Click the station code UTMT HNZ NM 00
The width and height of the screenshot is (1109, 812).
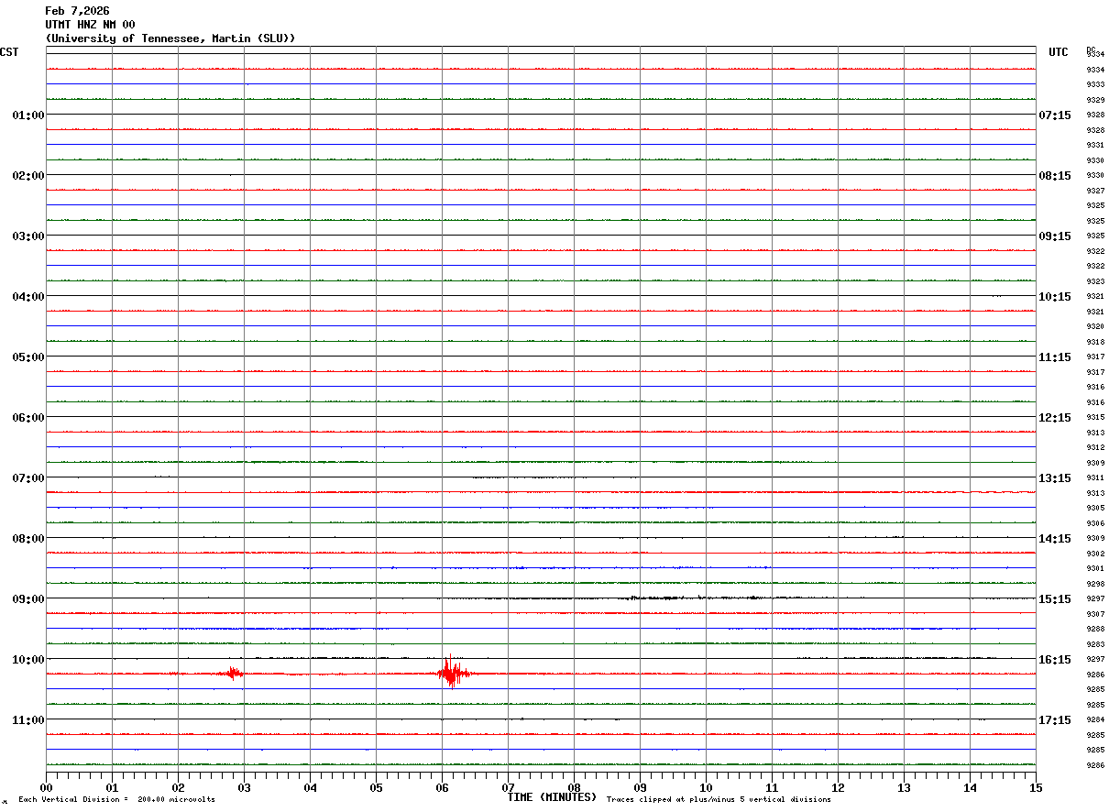point(90,25)
